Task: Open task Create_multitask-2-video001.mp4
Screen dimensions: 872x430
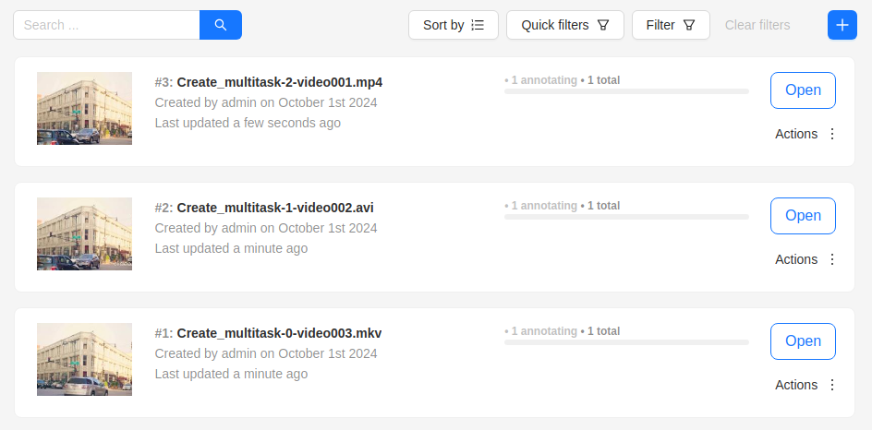Action: (802, 90)
